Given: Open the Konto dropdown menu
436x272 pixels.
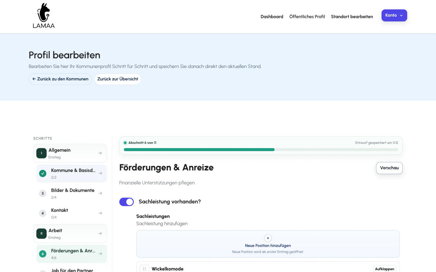Looking at the screenshot, I should [394, 15].
